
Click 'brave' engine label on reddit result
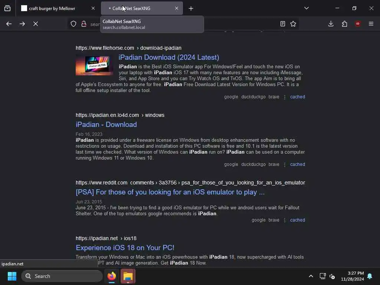[x=273, y=220]
